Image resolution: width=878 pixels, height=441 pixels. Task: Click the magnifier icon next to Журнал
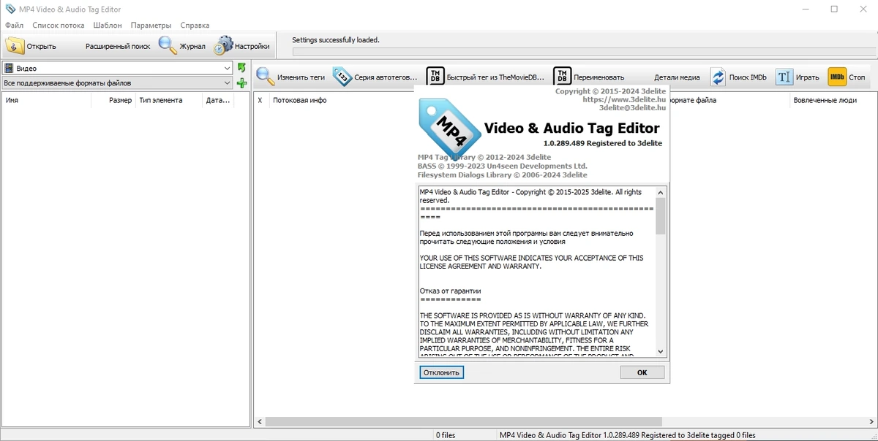(x=168, y=45)
